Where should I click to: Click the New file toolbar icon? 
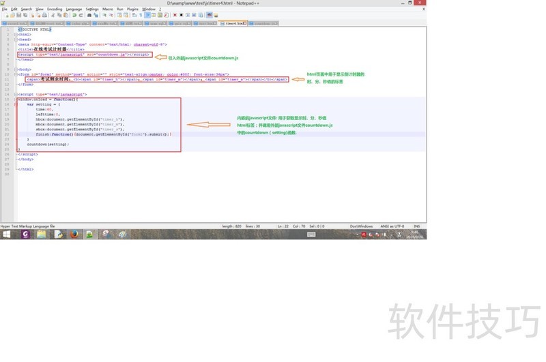click(6, 15)
